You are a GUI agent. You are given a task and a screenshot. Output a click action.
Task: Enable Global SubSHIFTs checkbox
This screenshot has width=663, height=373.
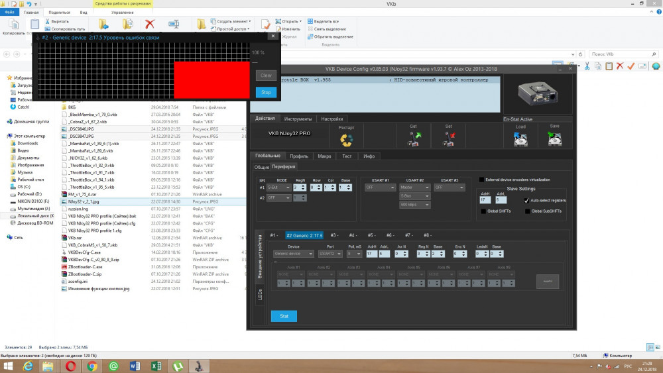[527, 211]
